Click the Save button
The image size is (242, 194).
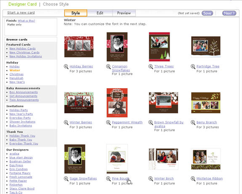[x=207, y=13]
